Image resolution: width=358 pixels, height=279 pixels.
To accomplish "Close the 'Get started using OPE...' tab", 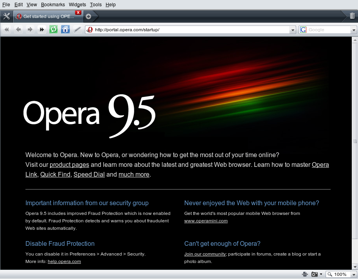I will coord(78,13).
